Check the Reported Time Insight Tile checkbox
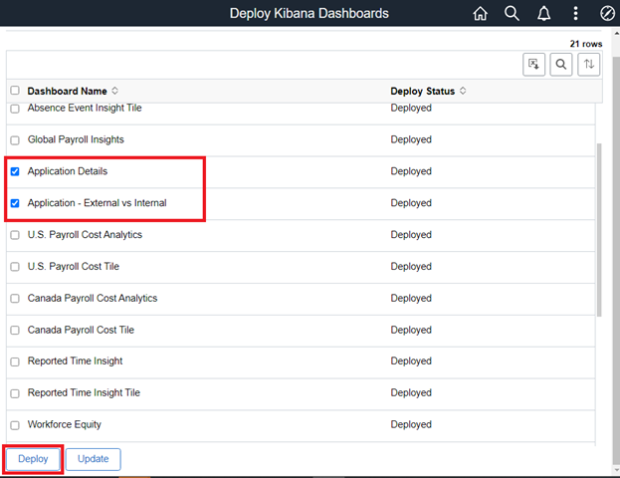The width and height of the screenshot is (620, 478). [x=15, y=393]
